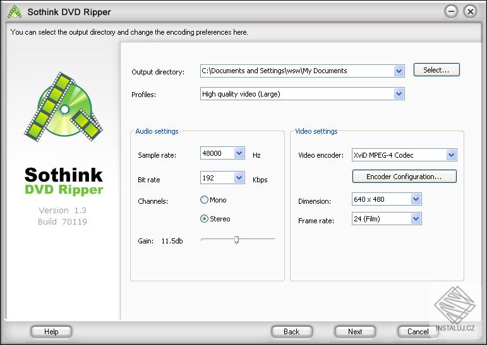
Task: Click the Dimension: label
Action: [x=315, y=201]
